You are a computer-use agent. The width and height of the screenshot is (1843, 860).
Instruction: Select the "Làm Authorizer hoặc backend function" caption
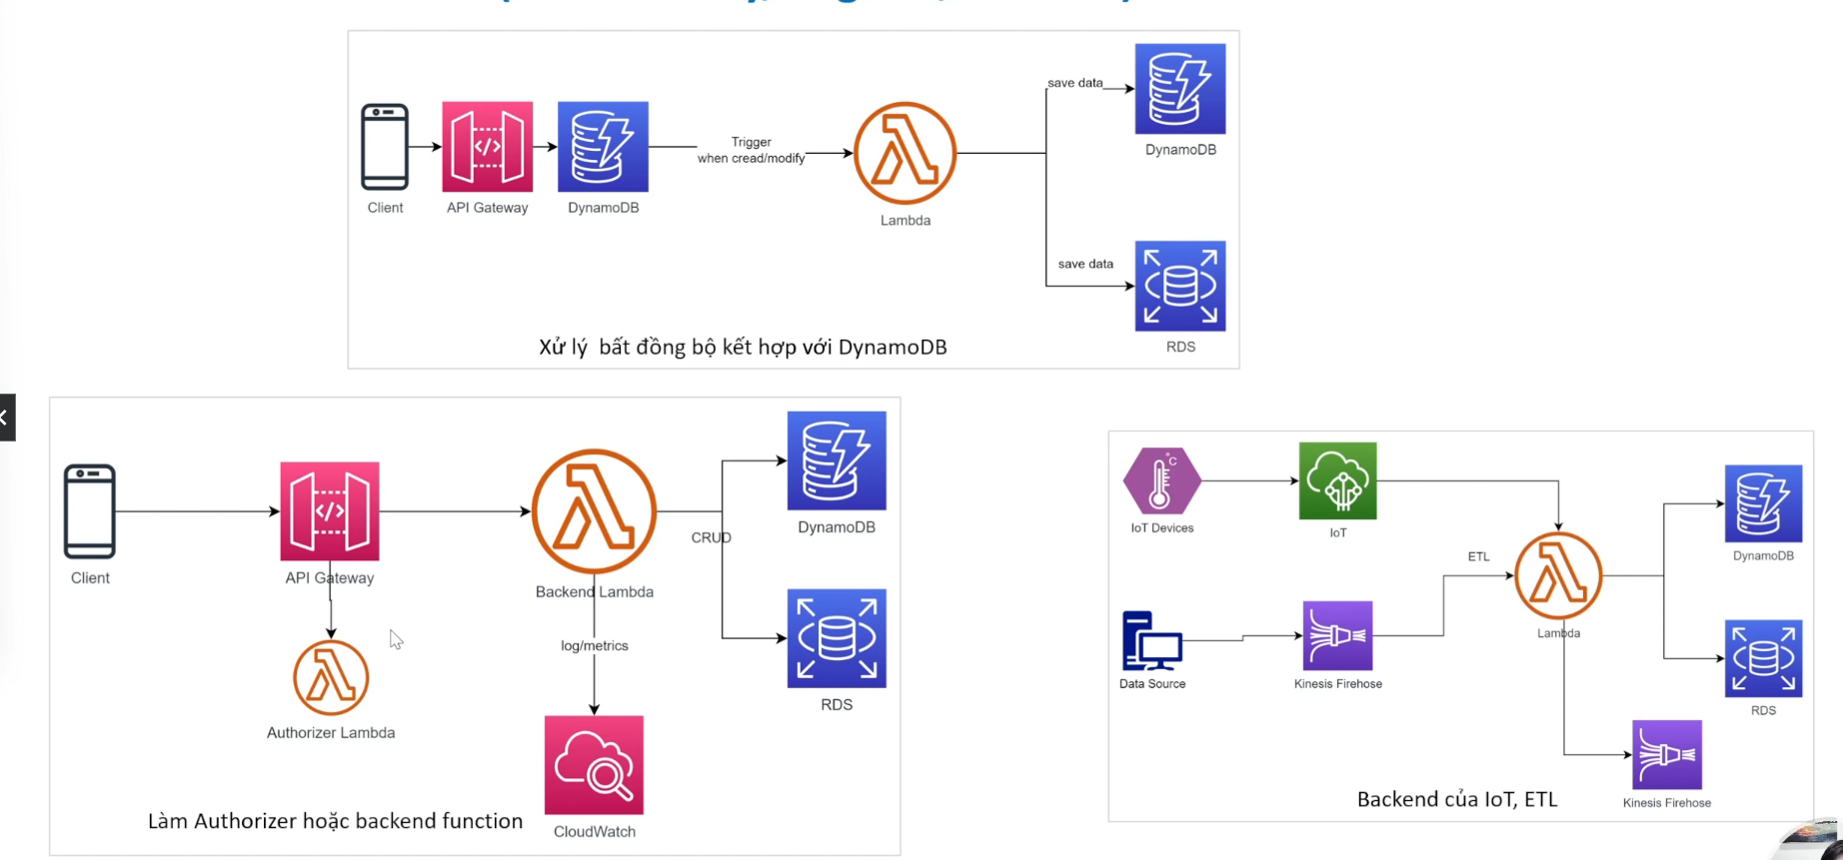pos(335,821)
